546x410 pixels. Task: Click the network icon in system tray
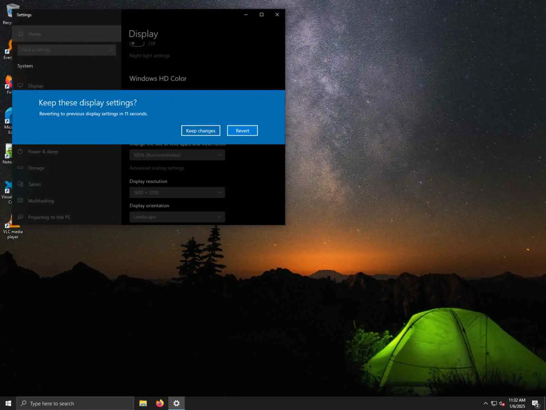[x=494, y=404]
